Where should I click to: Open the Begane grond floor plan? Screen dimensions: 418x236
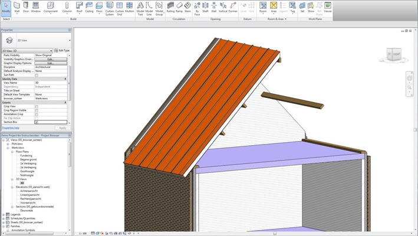point(29,159)
